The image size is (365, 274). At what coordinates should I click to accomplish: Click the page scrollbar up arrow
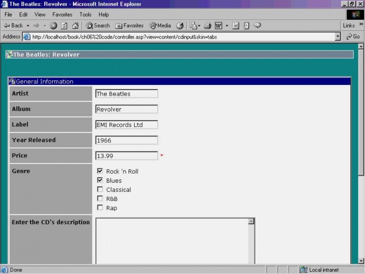pos(361,46)
